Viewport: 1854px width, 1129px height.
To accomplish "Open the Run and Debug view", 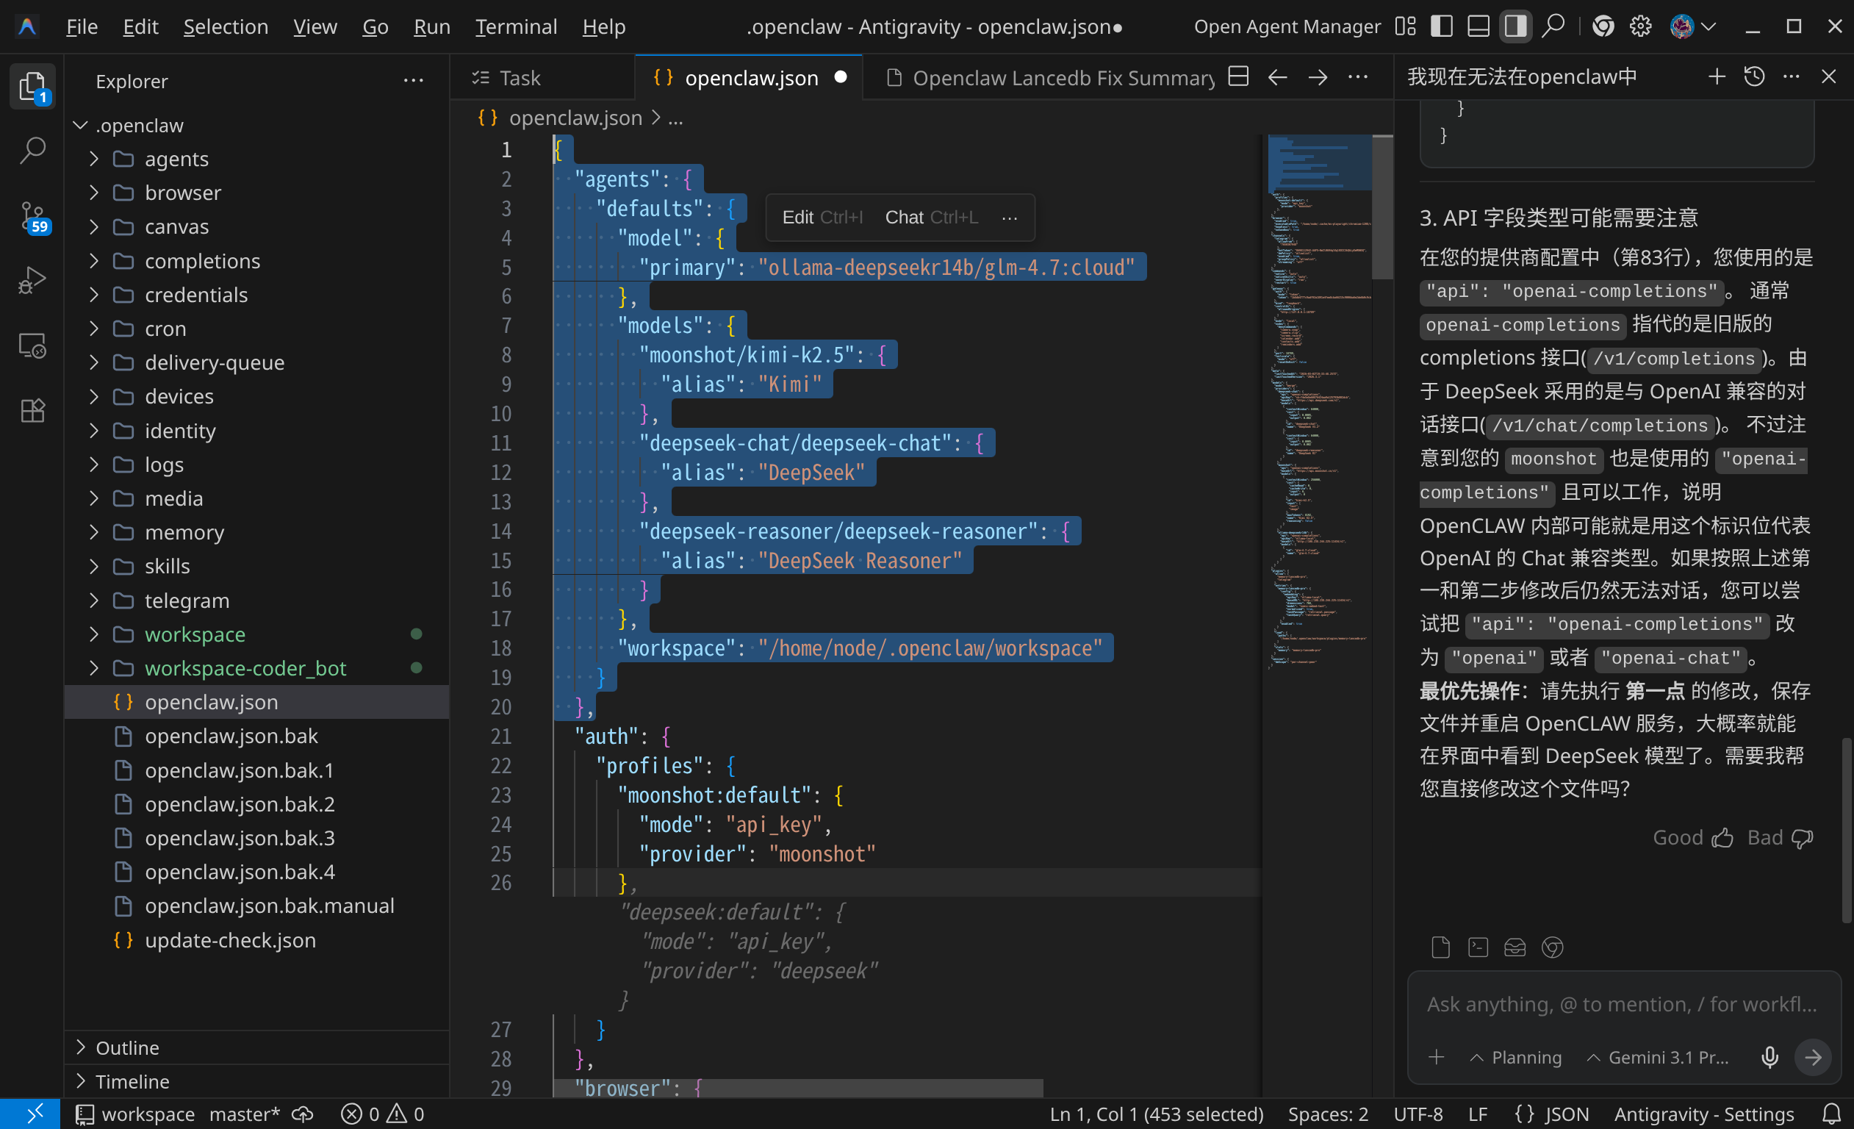I will pos(32,280).
